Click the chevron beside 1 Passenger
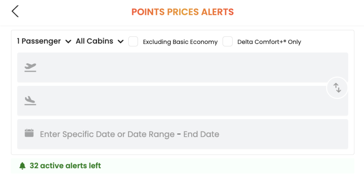The width and height of the screenshot is (364, 182). click(68, 42)
